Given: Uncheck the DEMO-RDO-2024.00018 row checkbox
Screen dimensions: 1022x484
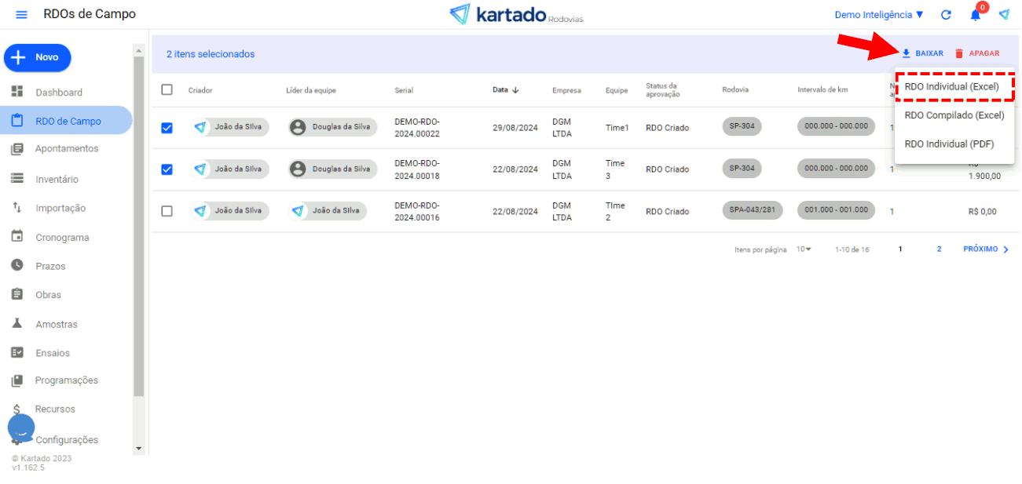Looking at the screenshot, I should [167, 169].
